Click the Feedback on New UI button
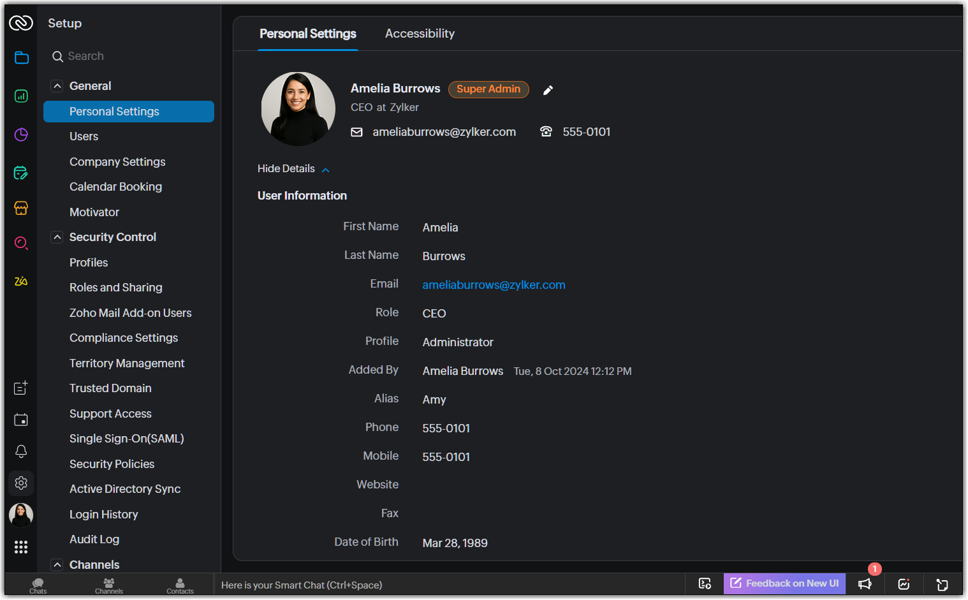Image resolution: width=968 pixels, height=600 pixels. (784, 583)
